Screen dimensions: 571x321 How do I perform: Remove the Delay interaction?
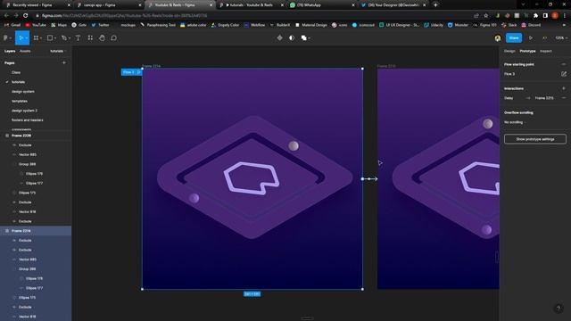click(x=563, y=98)
